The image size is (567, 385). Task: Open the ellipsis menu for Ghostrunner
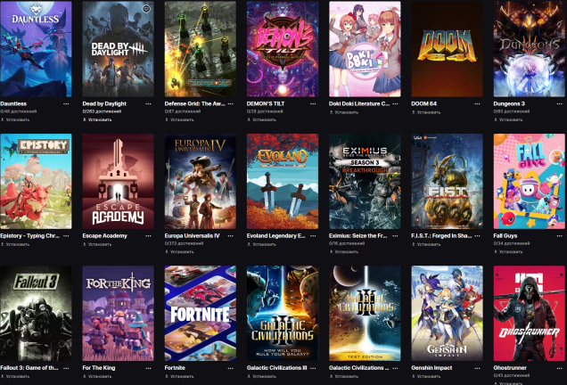click(x=560, y=366)
